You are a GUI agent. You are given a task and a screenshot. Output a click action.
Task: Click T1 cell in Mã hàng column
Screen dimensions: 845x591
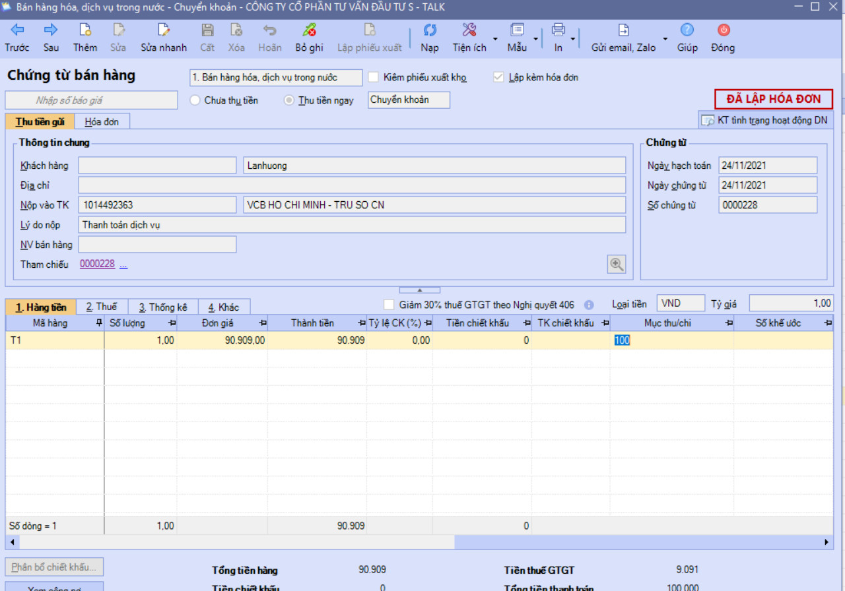point(55,340)
